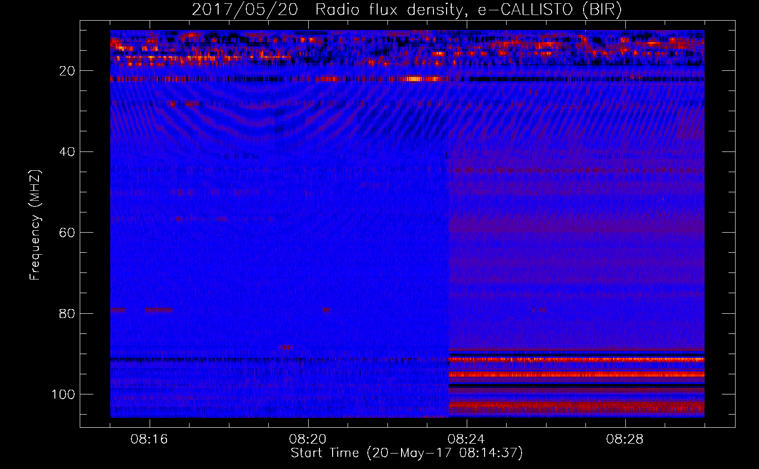Click the '20' frequency tick label
The height and width of the screenshot is (469, 759).
67,71
